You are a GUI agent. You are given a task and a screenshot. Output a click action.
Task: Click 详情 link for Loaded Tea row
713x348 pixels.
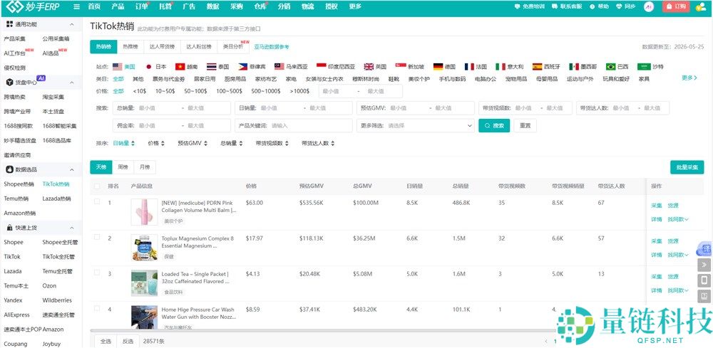tap(657, 290)
